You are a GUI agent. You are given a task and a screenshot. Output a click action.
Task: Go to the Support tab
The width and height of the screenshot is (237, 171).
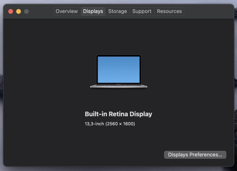click(x=142, y=11)
